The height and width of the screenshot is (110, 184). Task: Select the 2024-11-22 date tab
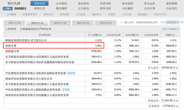(37, 23)
